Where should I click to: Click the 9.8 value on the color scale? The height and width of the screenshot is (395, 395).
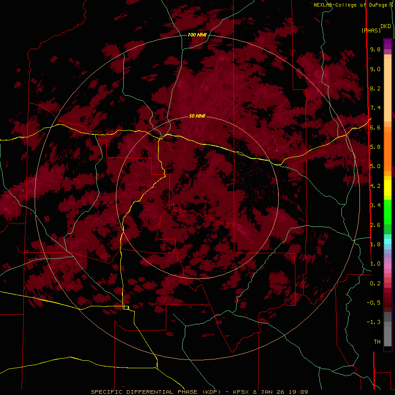pos(375,49)
